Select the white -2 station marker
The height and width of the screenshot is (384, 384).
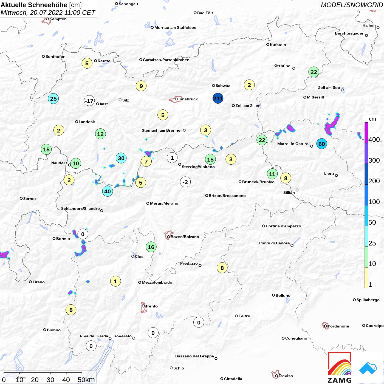click(185, 182)
